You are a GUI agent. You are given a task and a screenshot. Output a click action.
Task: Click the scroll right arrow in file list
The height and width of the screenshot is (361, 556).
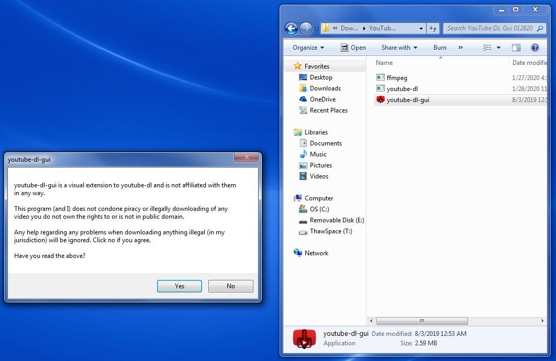click(542, 321)
